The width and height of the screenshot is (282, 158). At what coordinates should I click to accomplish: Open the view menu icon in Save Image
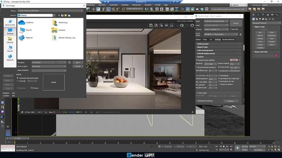(69, 16)
